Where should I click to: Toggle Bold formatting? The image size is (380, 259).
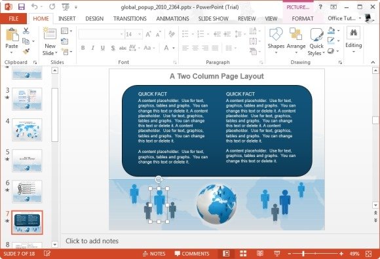point(83,48)
